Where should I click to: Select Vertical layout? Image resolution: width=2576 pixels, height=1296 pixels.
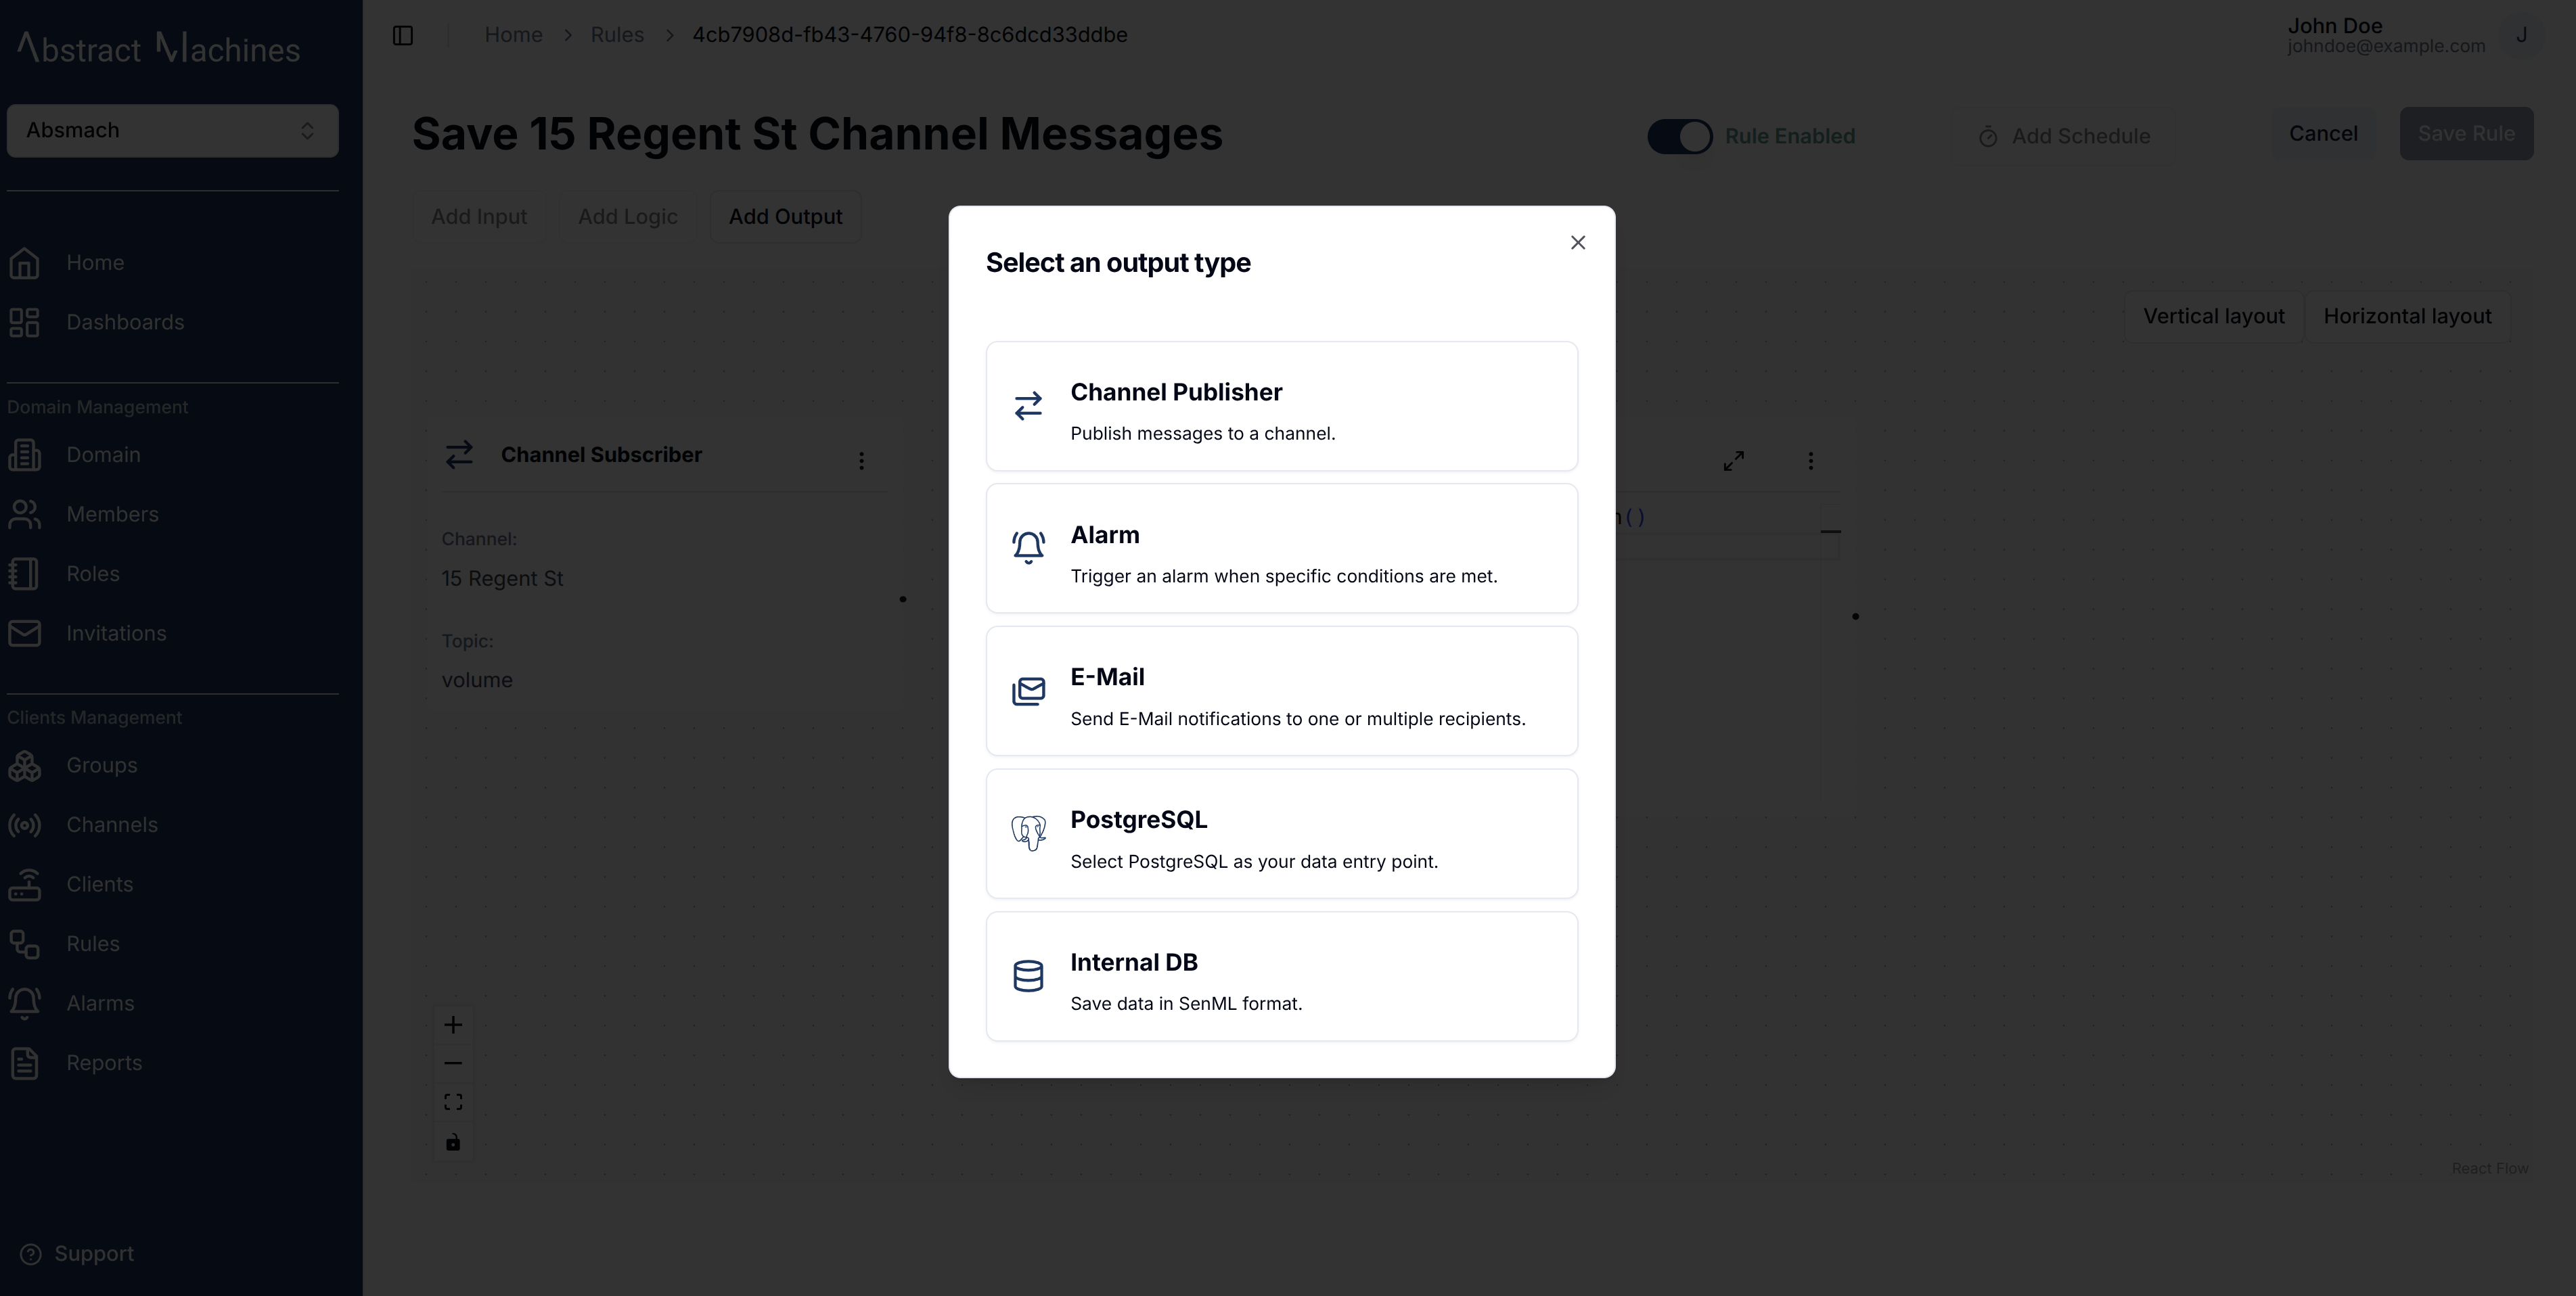[2214, 316]
